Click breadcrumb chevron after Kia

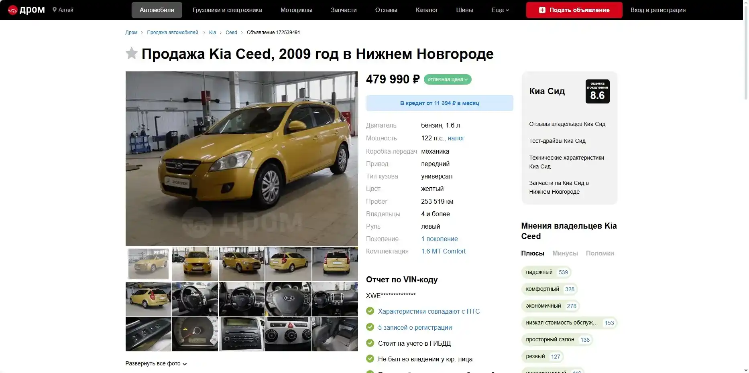pos(221,32)
